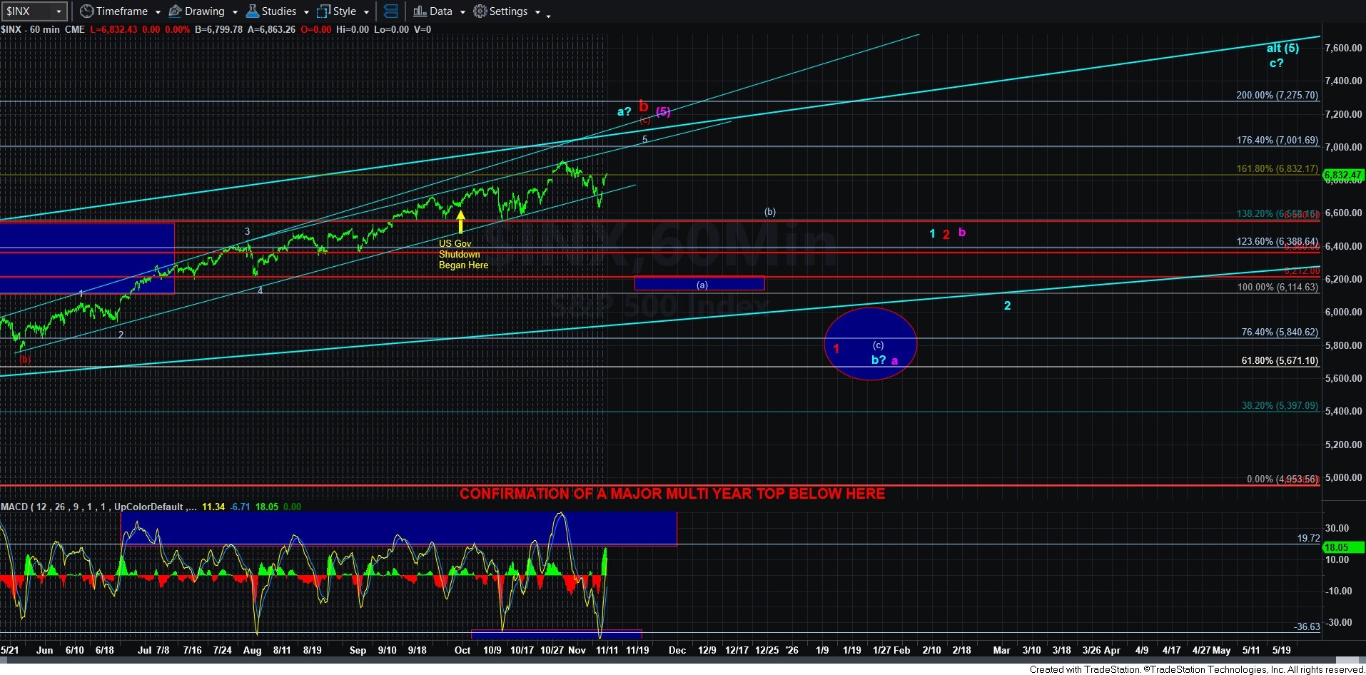Open the Settings menu label
Viewport: 1366px width, 675px height.
point(508,11)
